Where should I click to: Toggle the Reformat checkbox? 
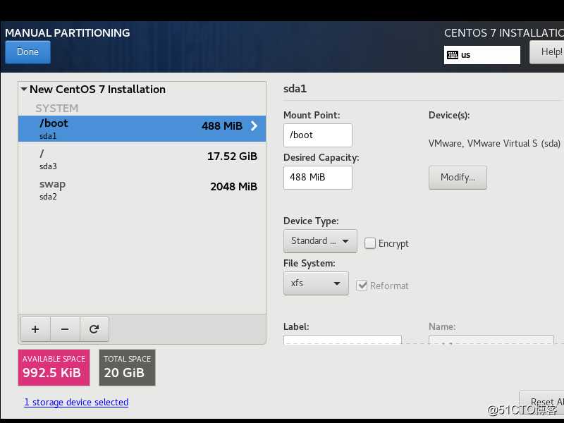pyautogui.click(x=362, y=286)
